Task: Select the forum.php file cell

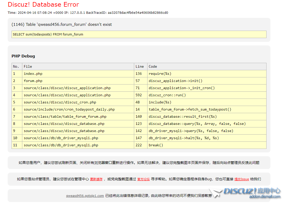Action: pos(33,81)
